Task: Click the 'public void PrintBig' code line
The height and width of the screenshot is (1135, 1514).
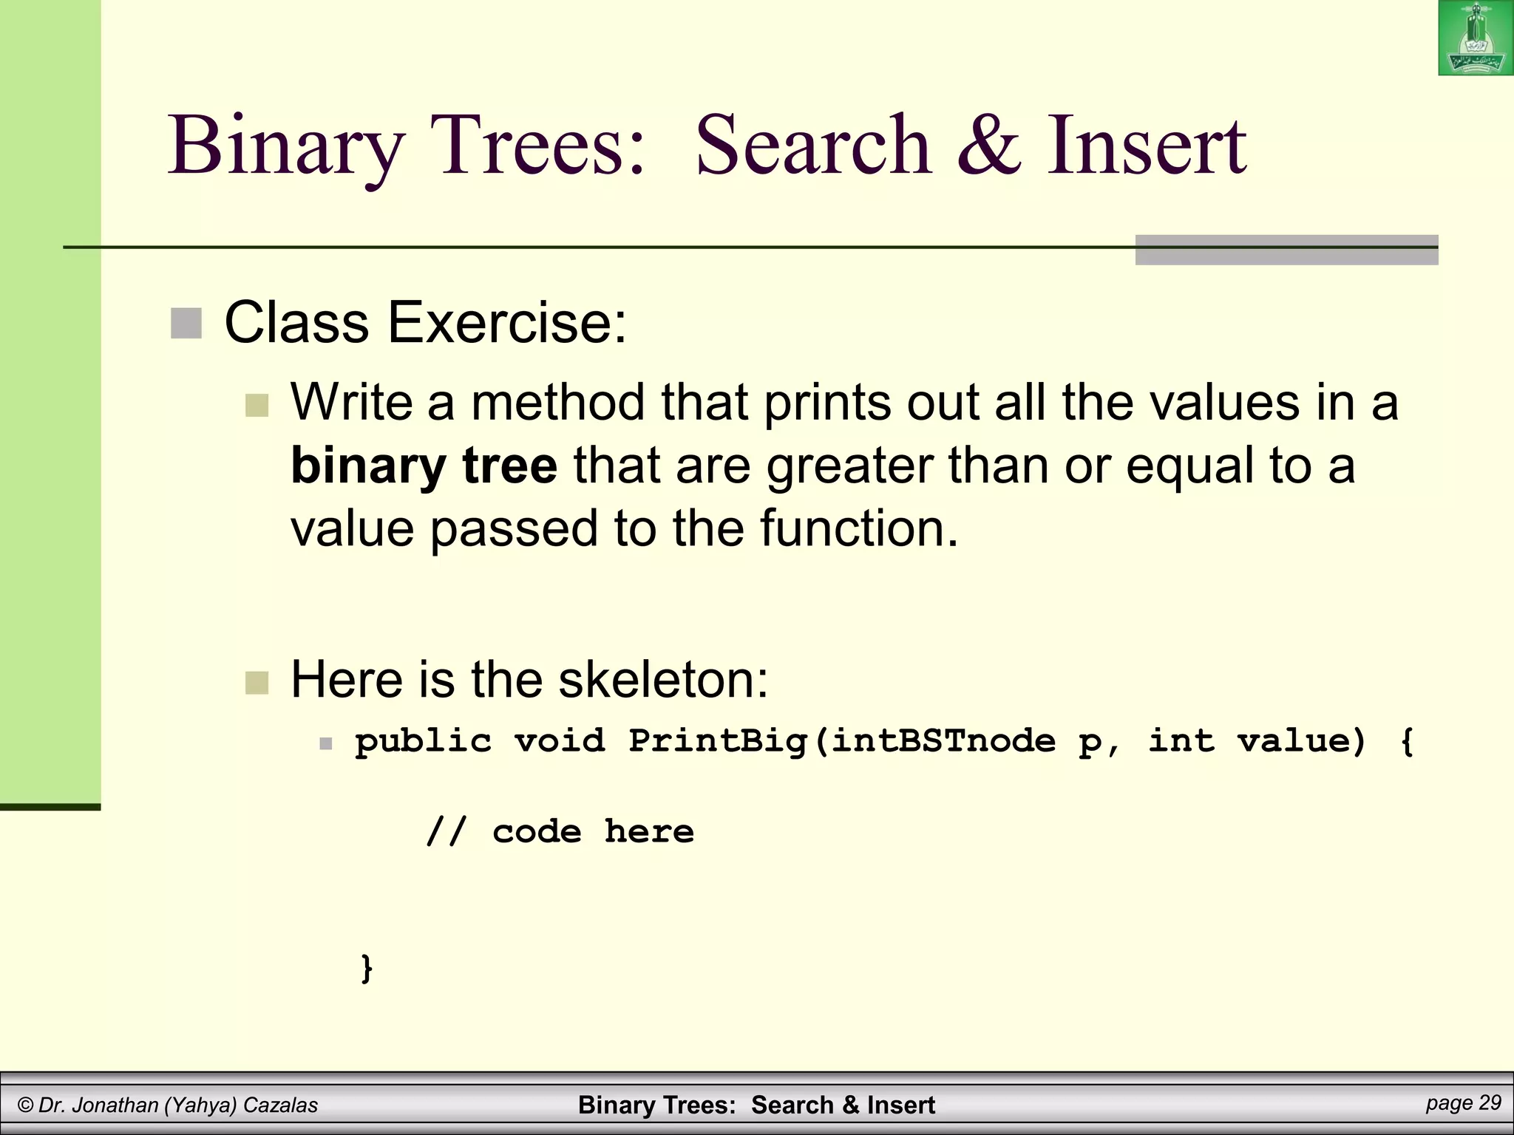Action: tap(885, 742)
